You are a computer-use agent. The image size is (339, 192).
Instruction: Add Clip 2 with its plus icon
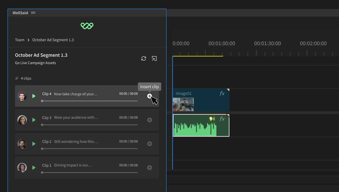point(149,144)
